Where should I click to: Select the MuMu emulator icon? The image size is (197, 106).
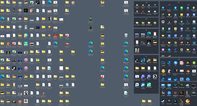click(163, 85)
